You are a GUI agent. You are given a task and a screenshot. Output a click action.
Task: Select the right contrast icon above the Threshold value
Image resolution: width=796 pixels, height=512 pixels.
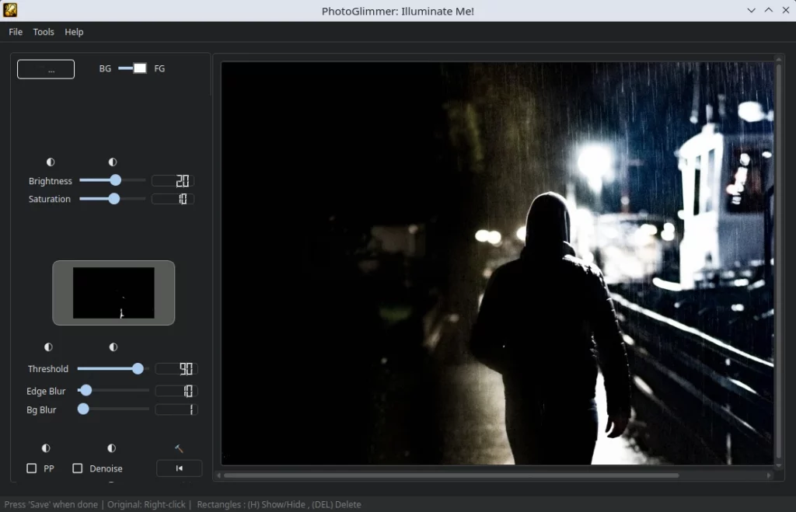click(113, 347)
